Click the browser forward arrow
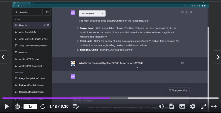 [x=16, y=6]
